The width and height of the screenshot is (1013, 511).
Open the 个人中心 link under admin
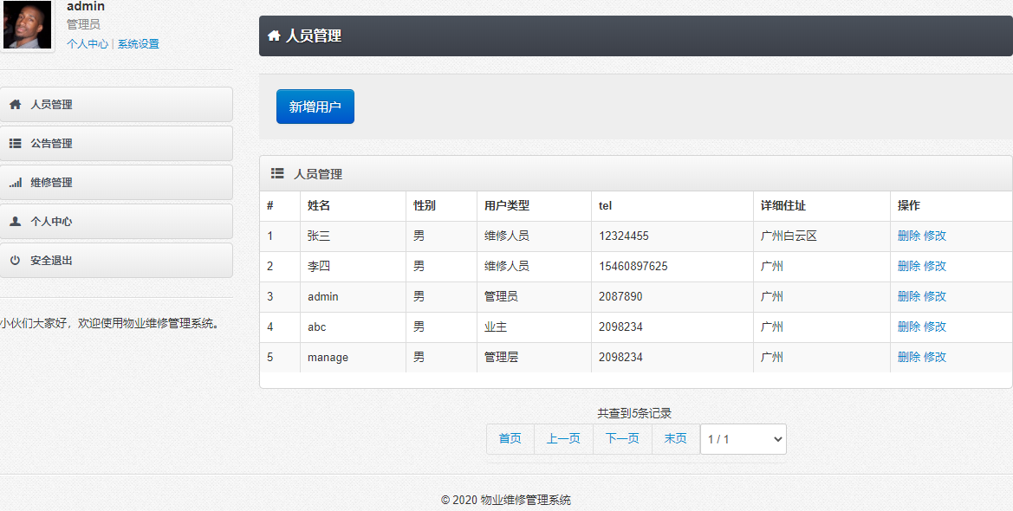(x=88, y=44)
